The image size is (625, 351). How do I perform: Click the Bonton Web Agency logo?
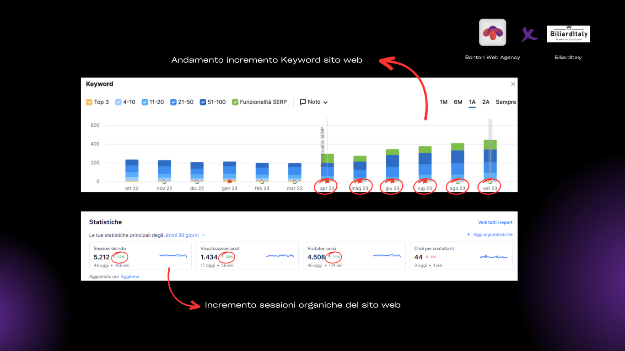[492, 32]
